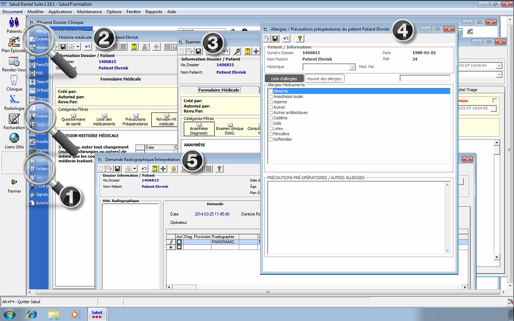Open the Liens Utils globe icon
This screenshot has height=321, width=514.
[x=14, y=141]
